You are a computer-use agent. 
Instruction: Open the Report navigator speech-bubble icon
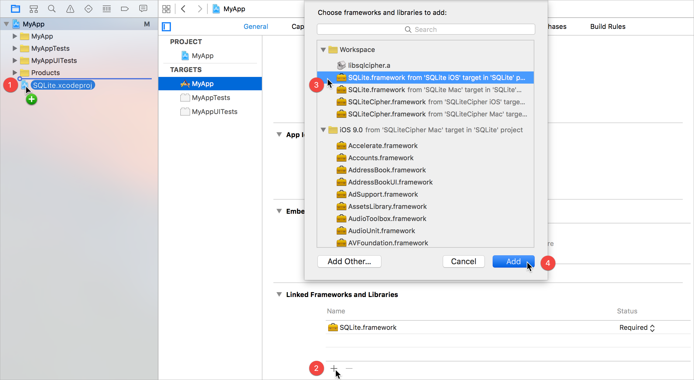pos(143,9)
